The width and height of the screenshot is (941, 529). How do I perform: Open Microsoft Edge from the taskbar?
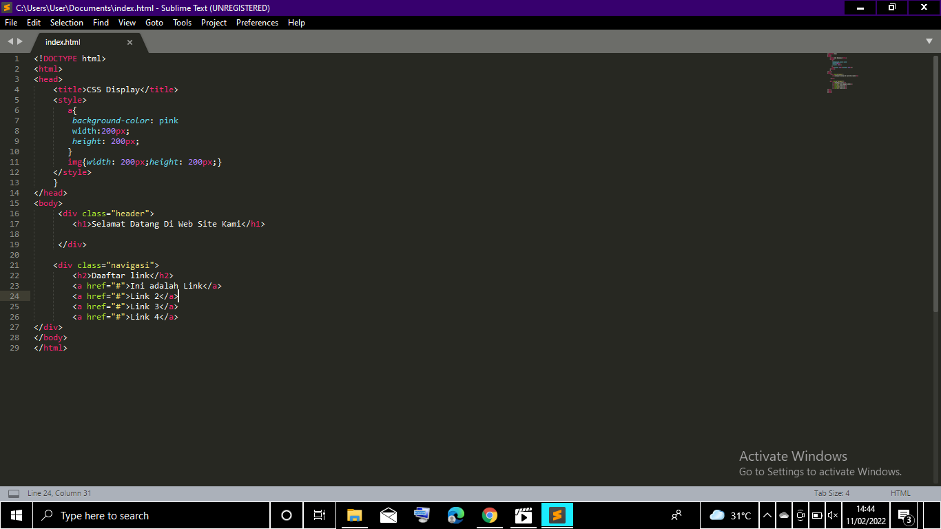455,515
